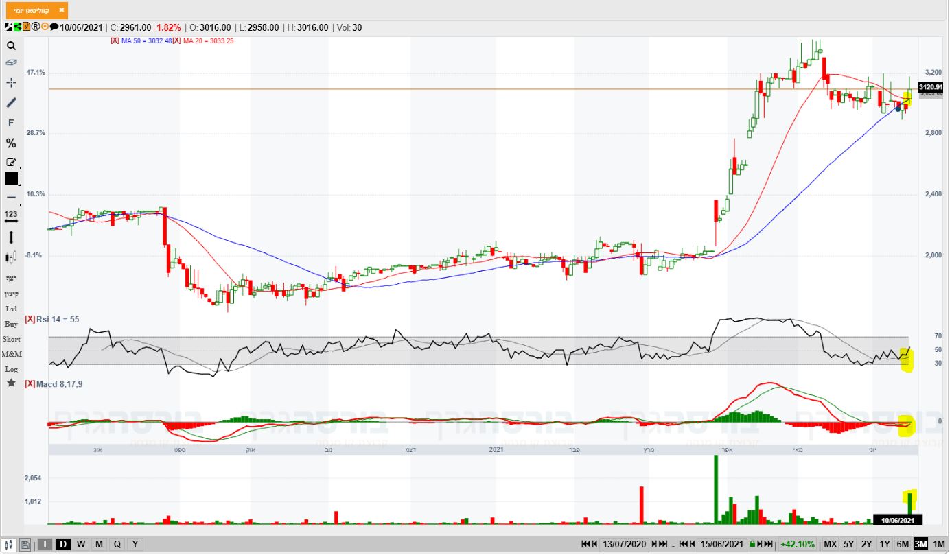
Task: Switch to intraday I interval
Action: click(45, 544)
